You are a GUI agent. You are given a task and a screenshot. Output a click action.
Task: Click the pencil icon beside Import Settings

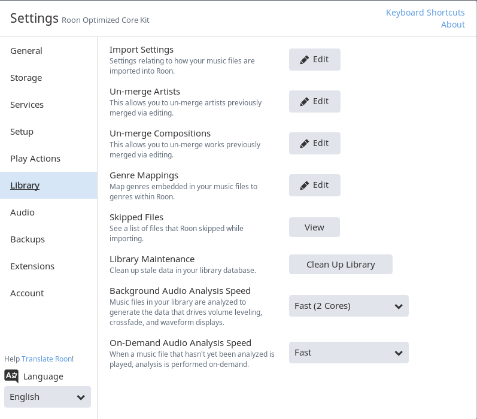[305, 60]
